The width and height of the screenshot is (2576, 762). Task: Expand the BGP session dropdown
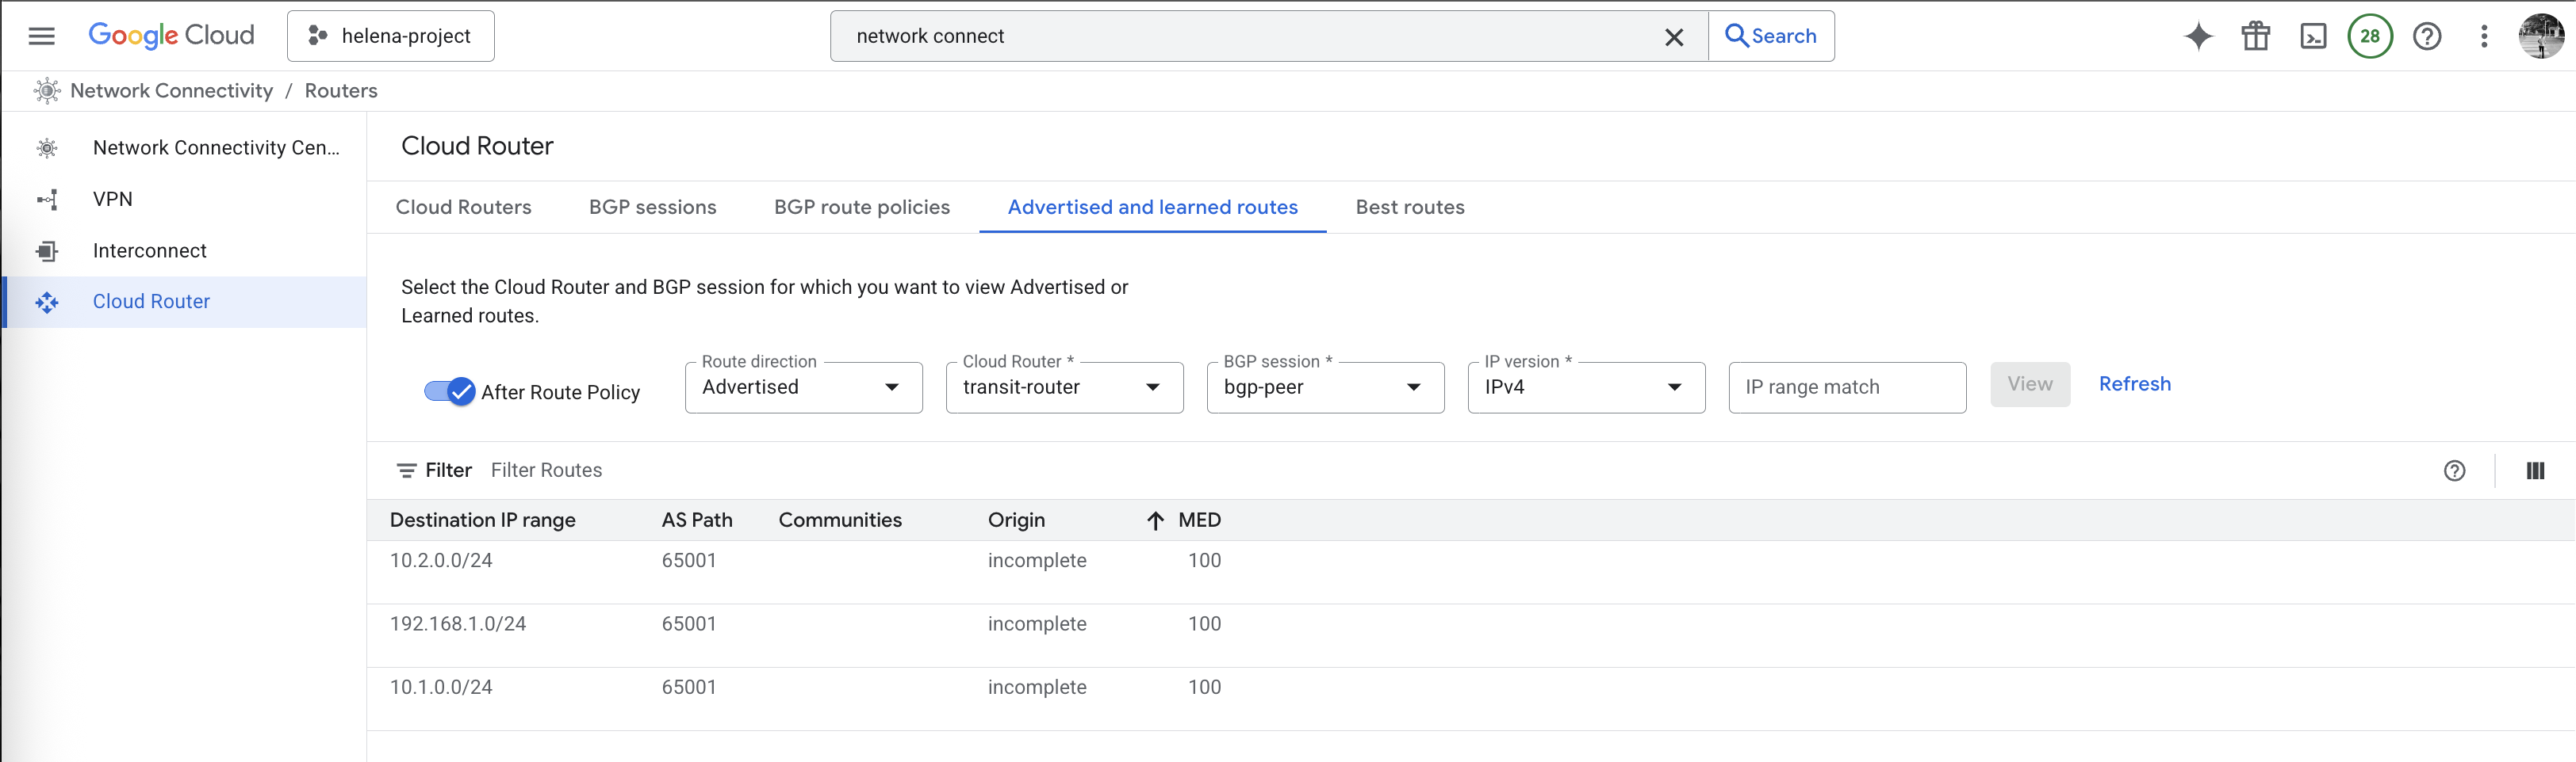coord(1325,387)
